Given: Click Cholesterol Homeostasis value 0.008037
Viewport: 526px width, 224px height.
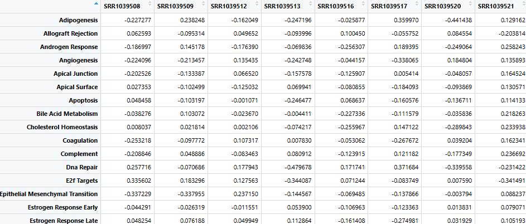Looking at the screenshot, I should pos(139,127).
